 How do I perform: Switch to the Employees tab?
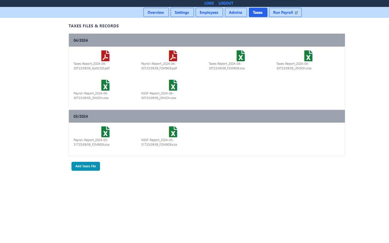pyautogui.click(x=209, y=12)
